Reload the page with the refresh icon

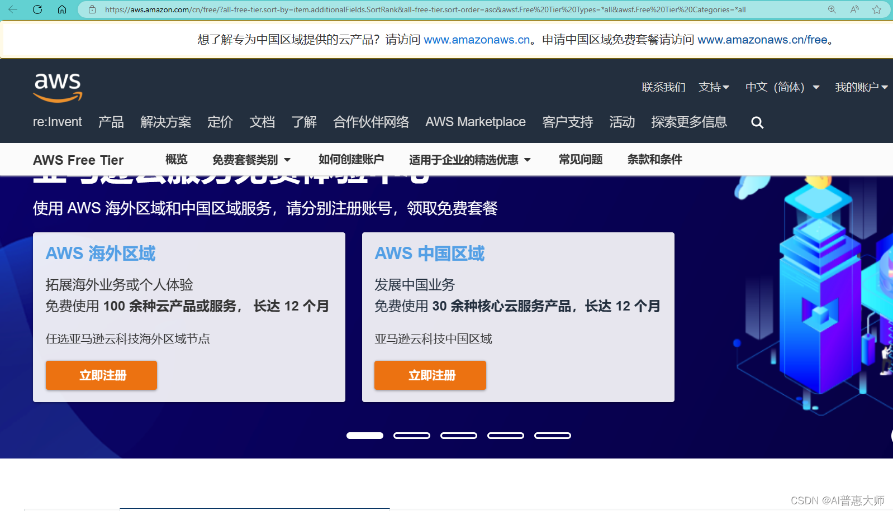click(x=37, y=9)
